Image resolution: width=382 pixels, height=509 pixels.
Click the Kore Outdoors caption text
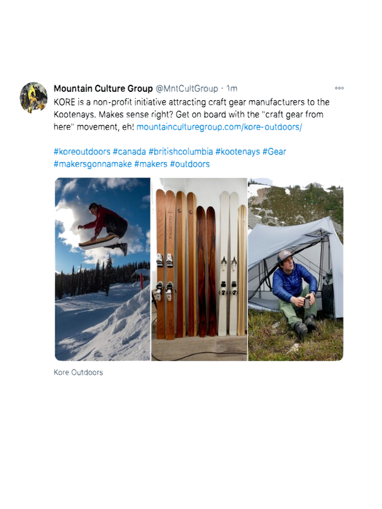coord(78,372)
